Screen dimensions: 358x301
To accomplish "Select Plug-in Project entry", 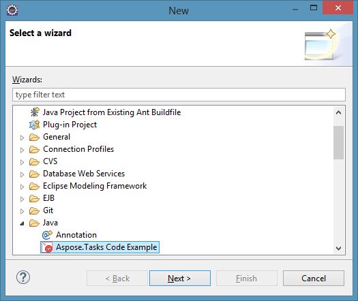I will pyautogui.click(x=70, y=125).
